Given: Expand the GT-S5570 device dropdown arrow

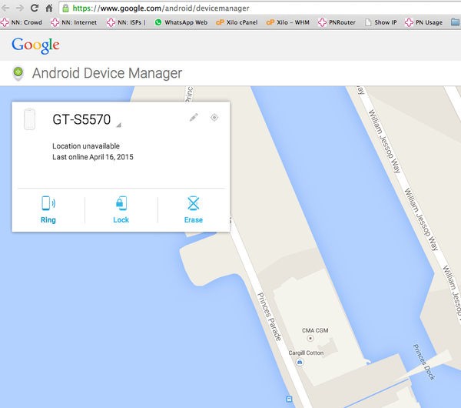Looking at the screenshot, I should [118, 125].
